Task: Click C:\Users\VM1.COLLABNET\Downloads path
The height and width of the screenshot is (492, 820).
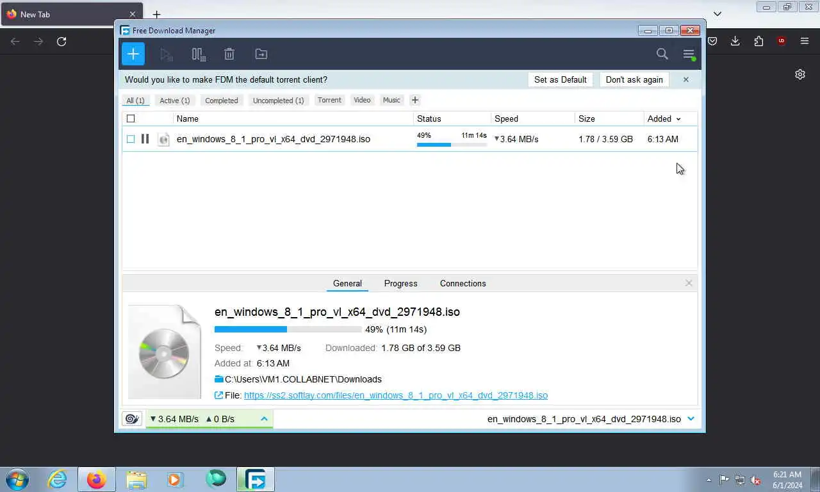Action: 303,379
